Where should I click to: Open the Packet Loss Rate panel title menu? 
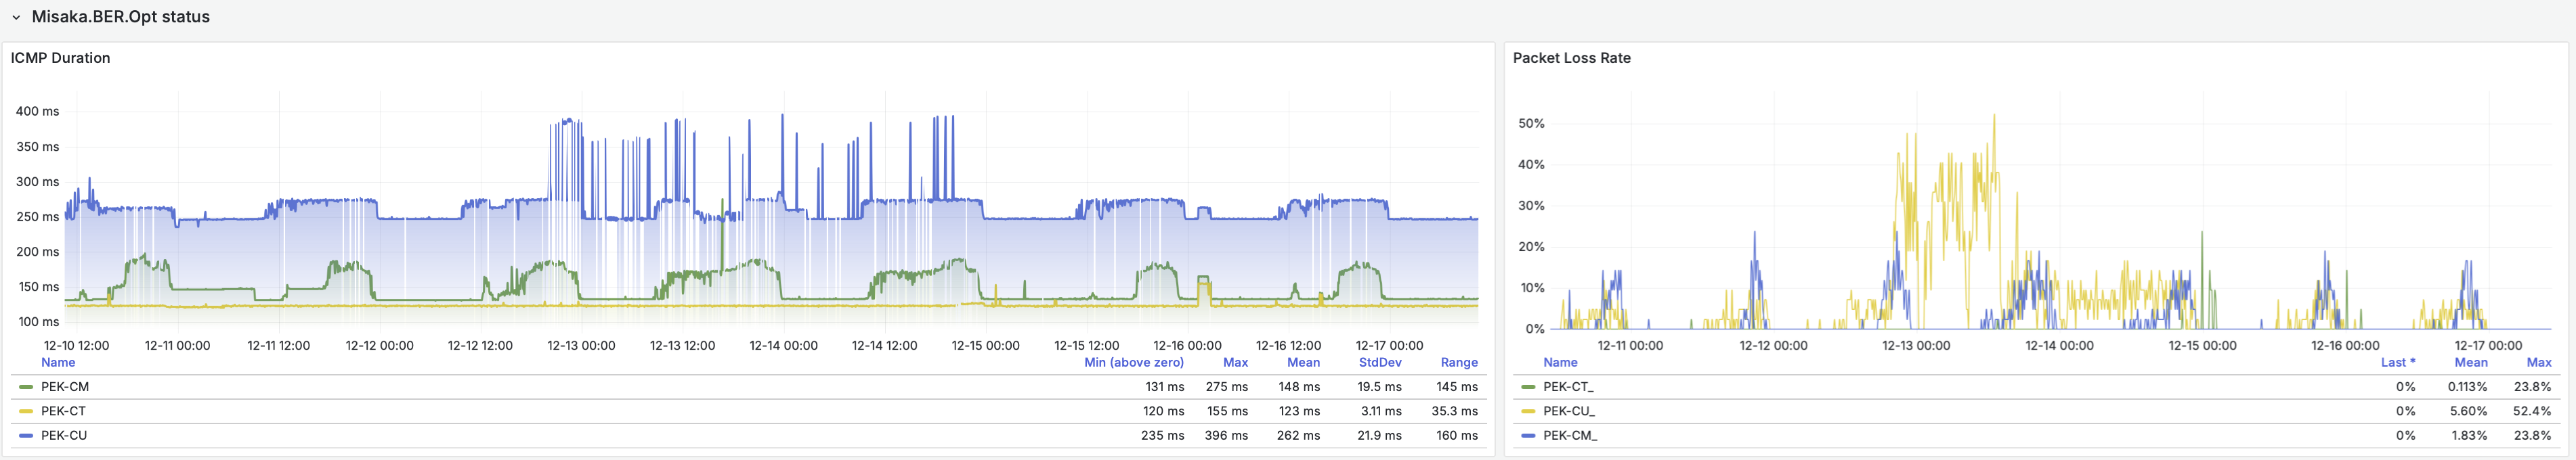1571,58
